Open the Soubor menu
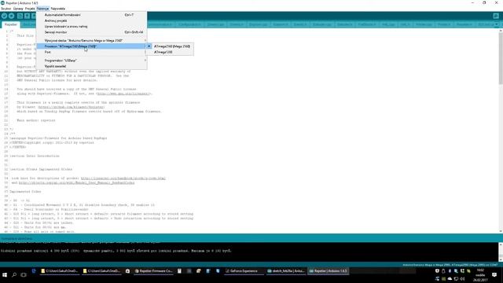 pyautogui.click(x=6, y=9)
